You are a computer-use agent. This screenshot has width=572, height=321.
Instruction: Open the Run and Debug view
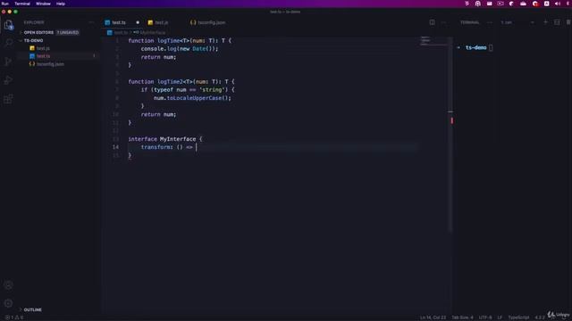coord(8,80)
